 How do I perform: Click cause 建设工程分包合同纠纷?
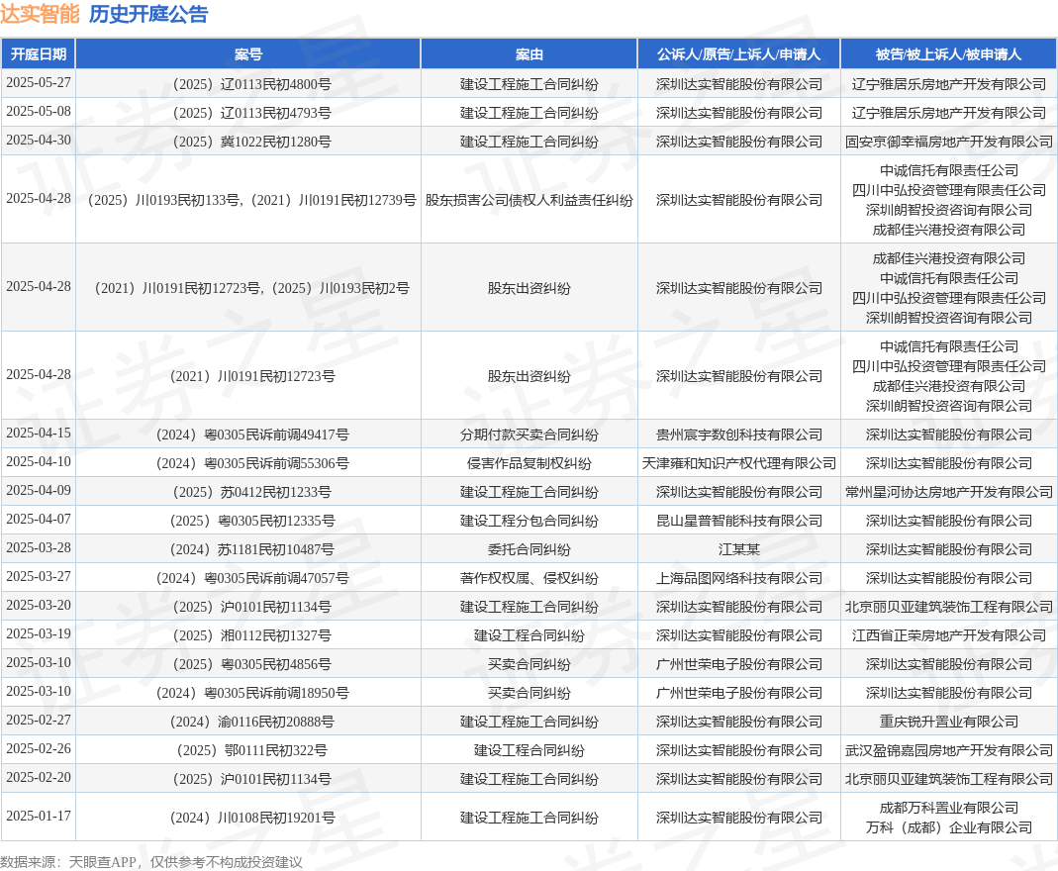[529, 521]
